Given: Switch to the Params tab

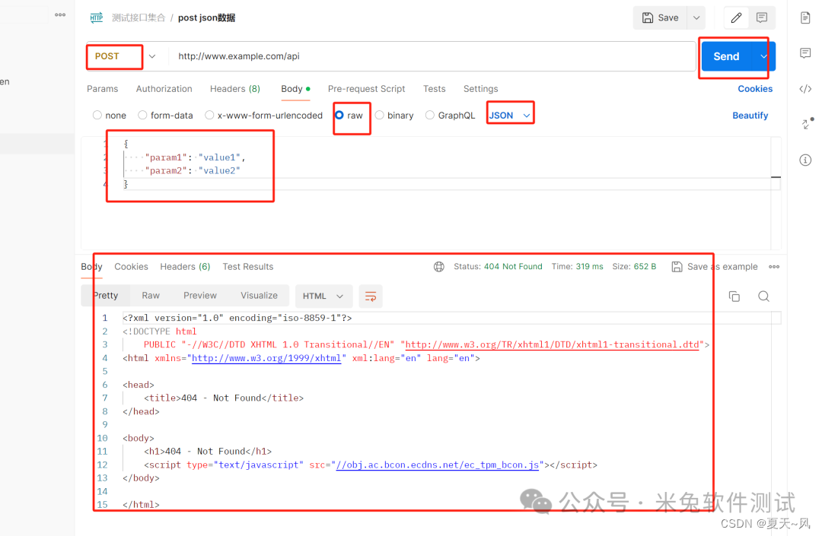Looking at the screenshot, I should click(102, 89).
